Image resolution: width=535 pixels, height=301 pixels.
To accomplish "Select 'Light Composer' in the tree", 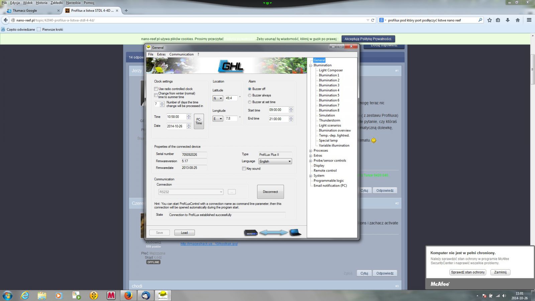I will [331, 70].
